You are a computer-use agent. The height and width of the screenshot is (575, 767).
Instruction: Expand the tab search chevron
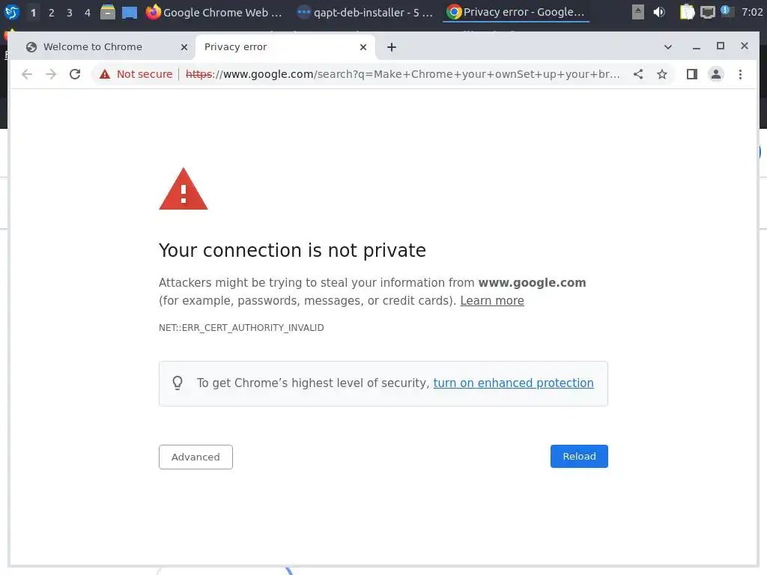[x=668, y=46]
